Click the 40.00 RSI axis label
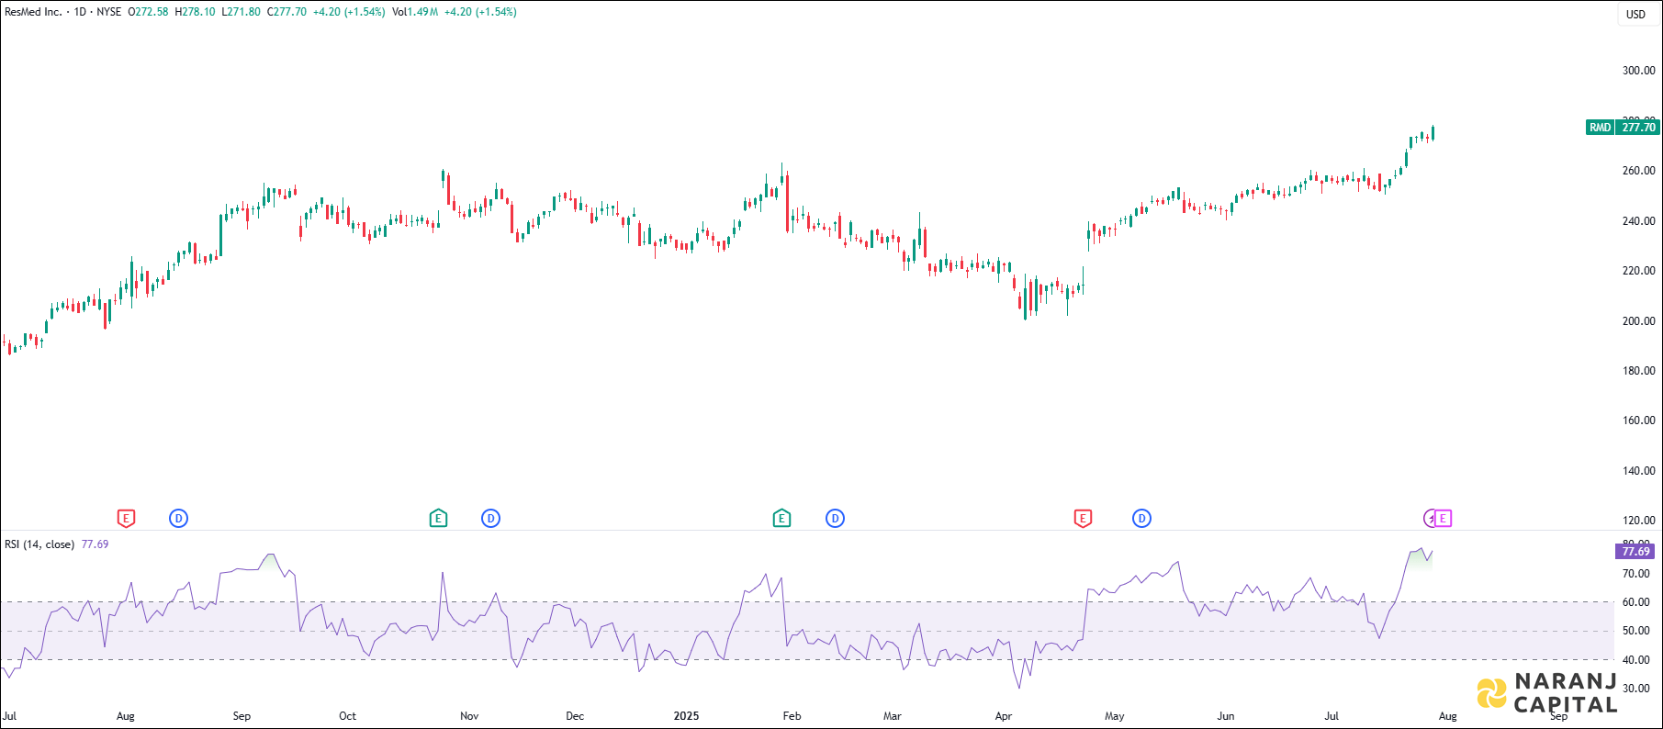Screen dimensions: 1663x729 tap(1636, 660)
